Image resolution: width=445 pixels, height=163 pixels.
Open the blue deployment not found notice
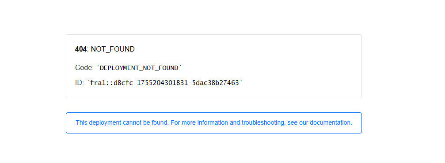pyautogui.click(x=214, y=123)
